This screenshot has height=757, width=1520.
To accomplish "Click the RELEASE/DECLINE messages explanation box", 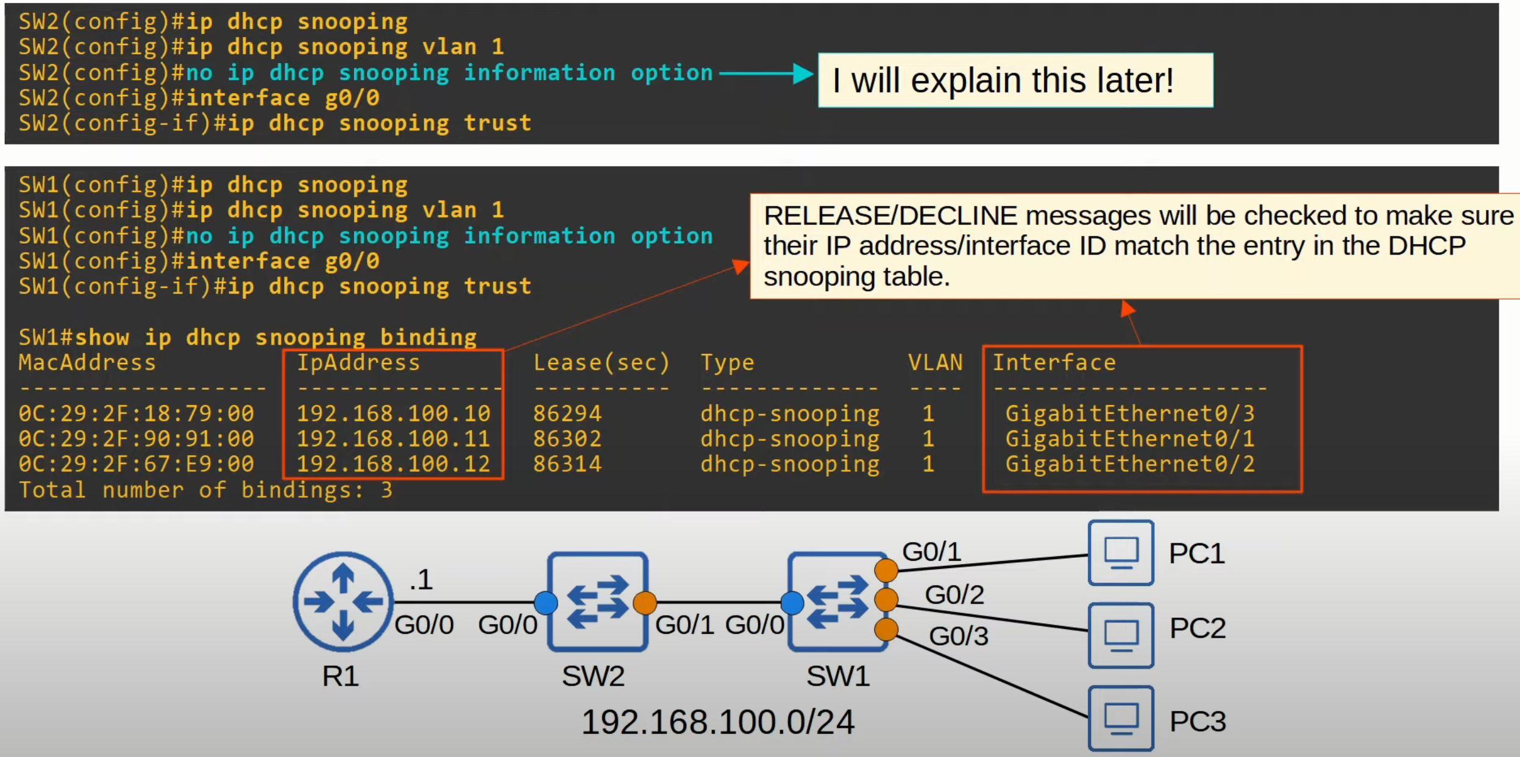I will (1134, 246).
